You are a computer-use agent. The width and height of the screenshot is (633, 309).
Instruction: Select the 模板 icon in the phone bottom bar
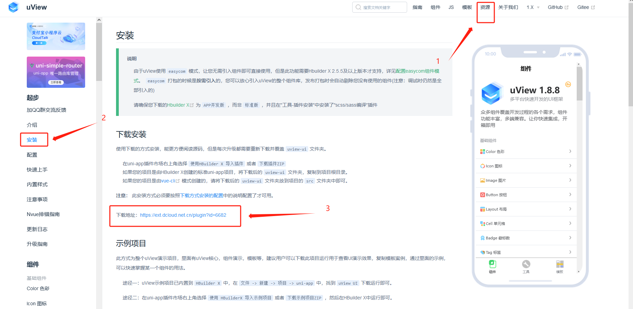tap(560, 264)
